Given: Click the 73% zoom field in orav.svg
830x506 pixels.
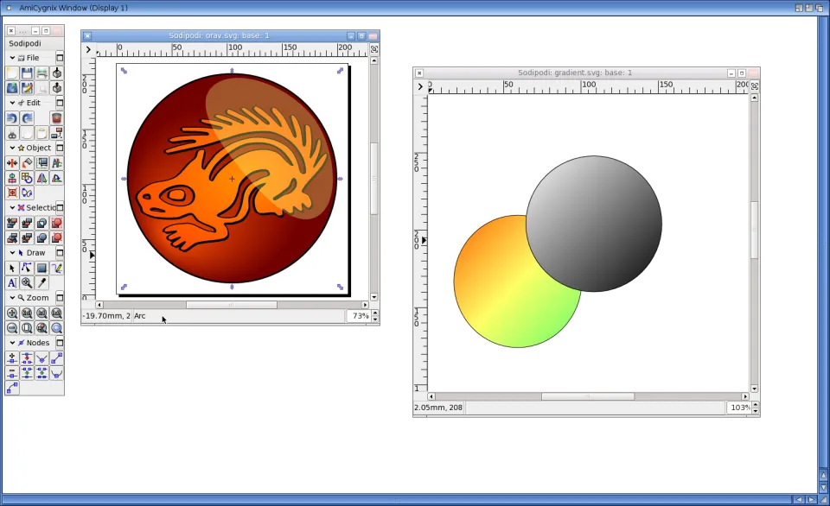Looking at the screenshot, I should [x=359, y=317].
